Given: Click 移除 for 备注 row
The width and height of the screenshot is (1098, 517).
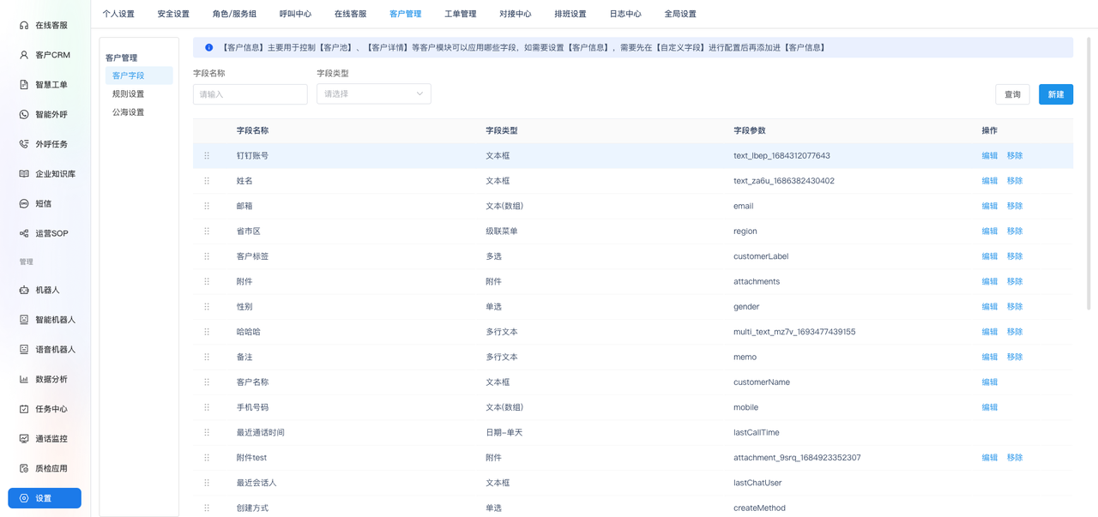Looking at the screenshot, I should click(x=1015, y=357).
